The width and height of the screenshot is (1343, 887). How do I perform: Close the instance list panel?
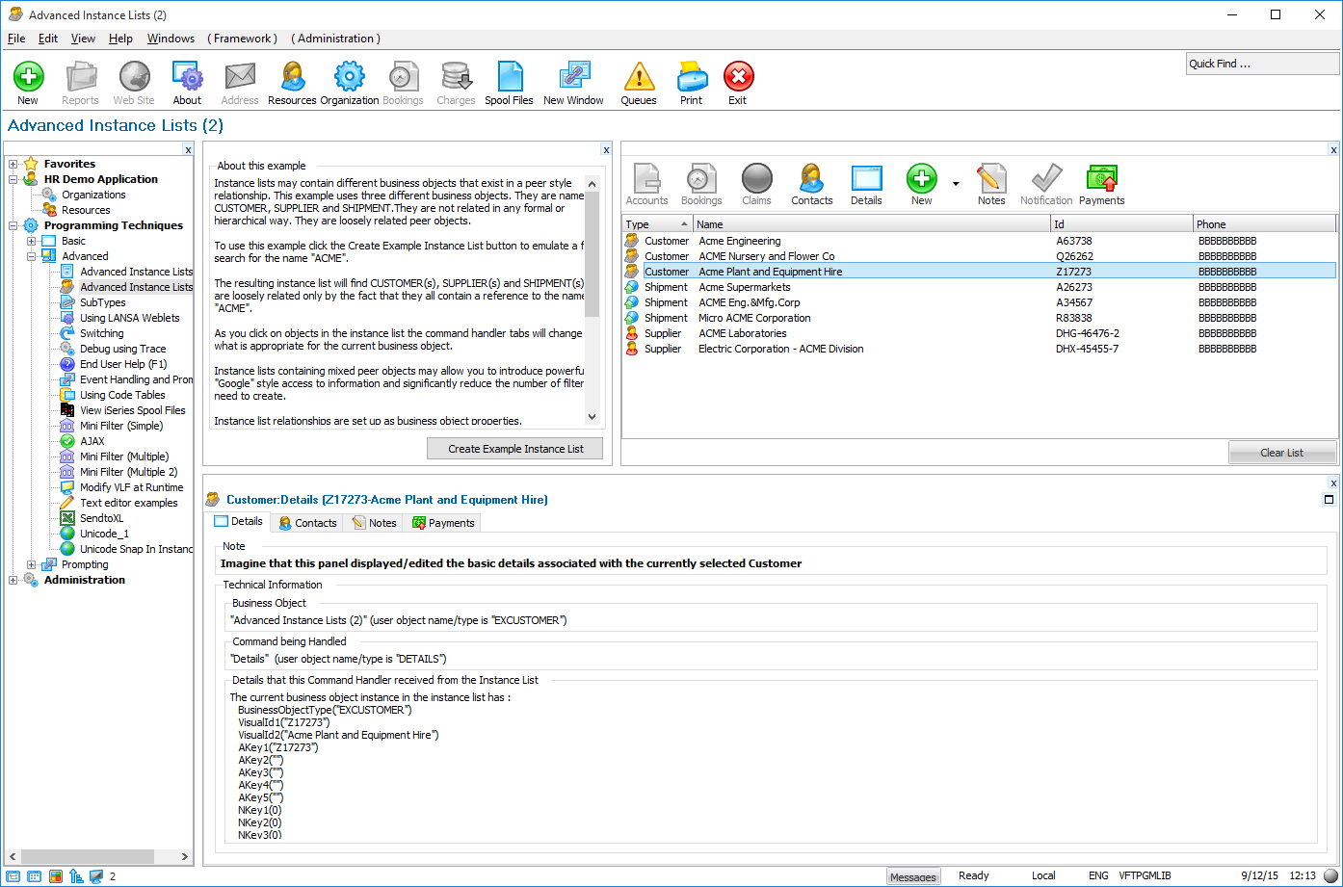1333,150
